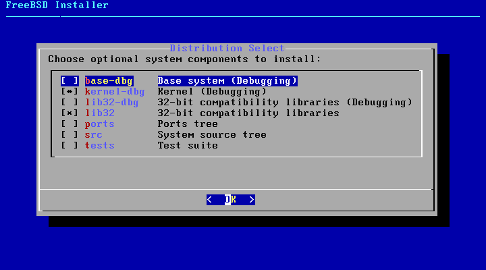Select the base-dbg component name
The height and width of the screenshot is (270, 486).
[x=109, y=81]
